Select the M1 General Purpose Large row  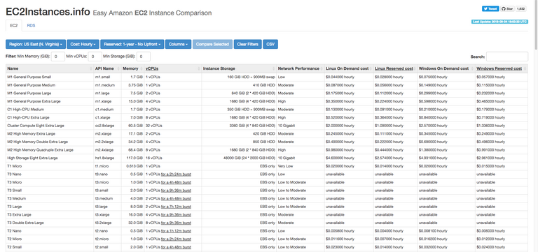[x=267, y=94]
